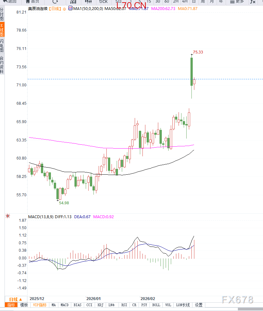Screen dimensions: 263x311
Task: Select the RSI indicator button
Action: click(124, 305)
